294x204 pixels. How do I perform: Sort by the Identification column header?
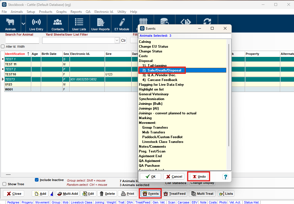pyautogui.click(x=15, y=54)
